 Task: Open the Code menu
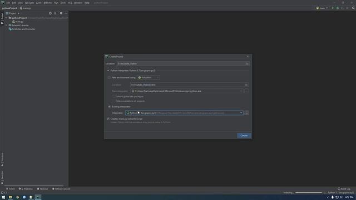(x=39, y=3)
